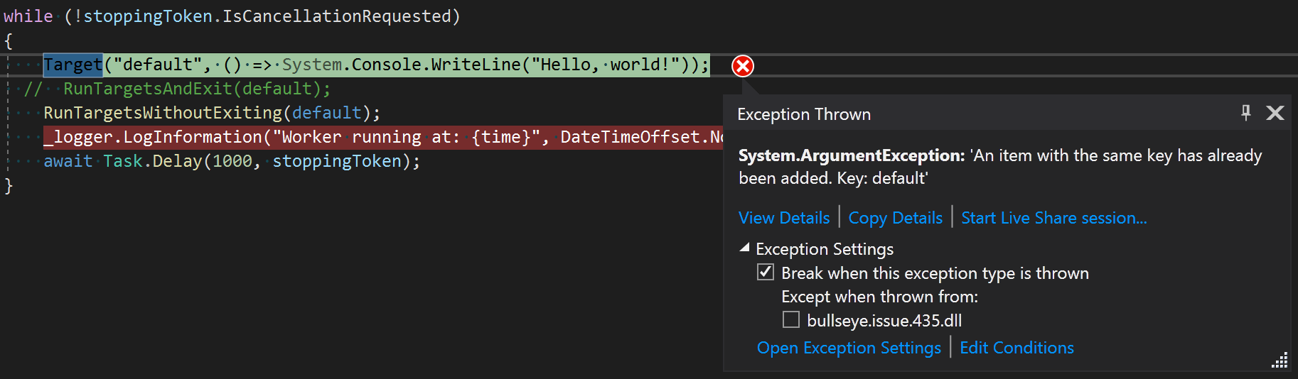Collapse the Exception Settings section

pos(745,248)
